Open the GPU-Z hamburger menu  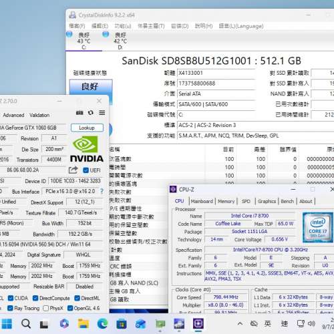click(x=102, y=113)
